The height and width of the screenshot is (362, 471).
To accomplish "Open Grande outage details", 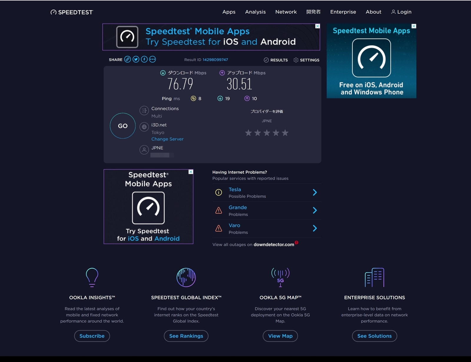I will tap(238, 207).
